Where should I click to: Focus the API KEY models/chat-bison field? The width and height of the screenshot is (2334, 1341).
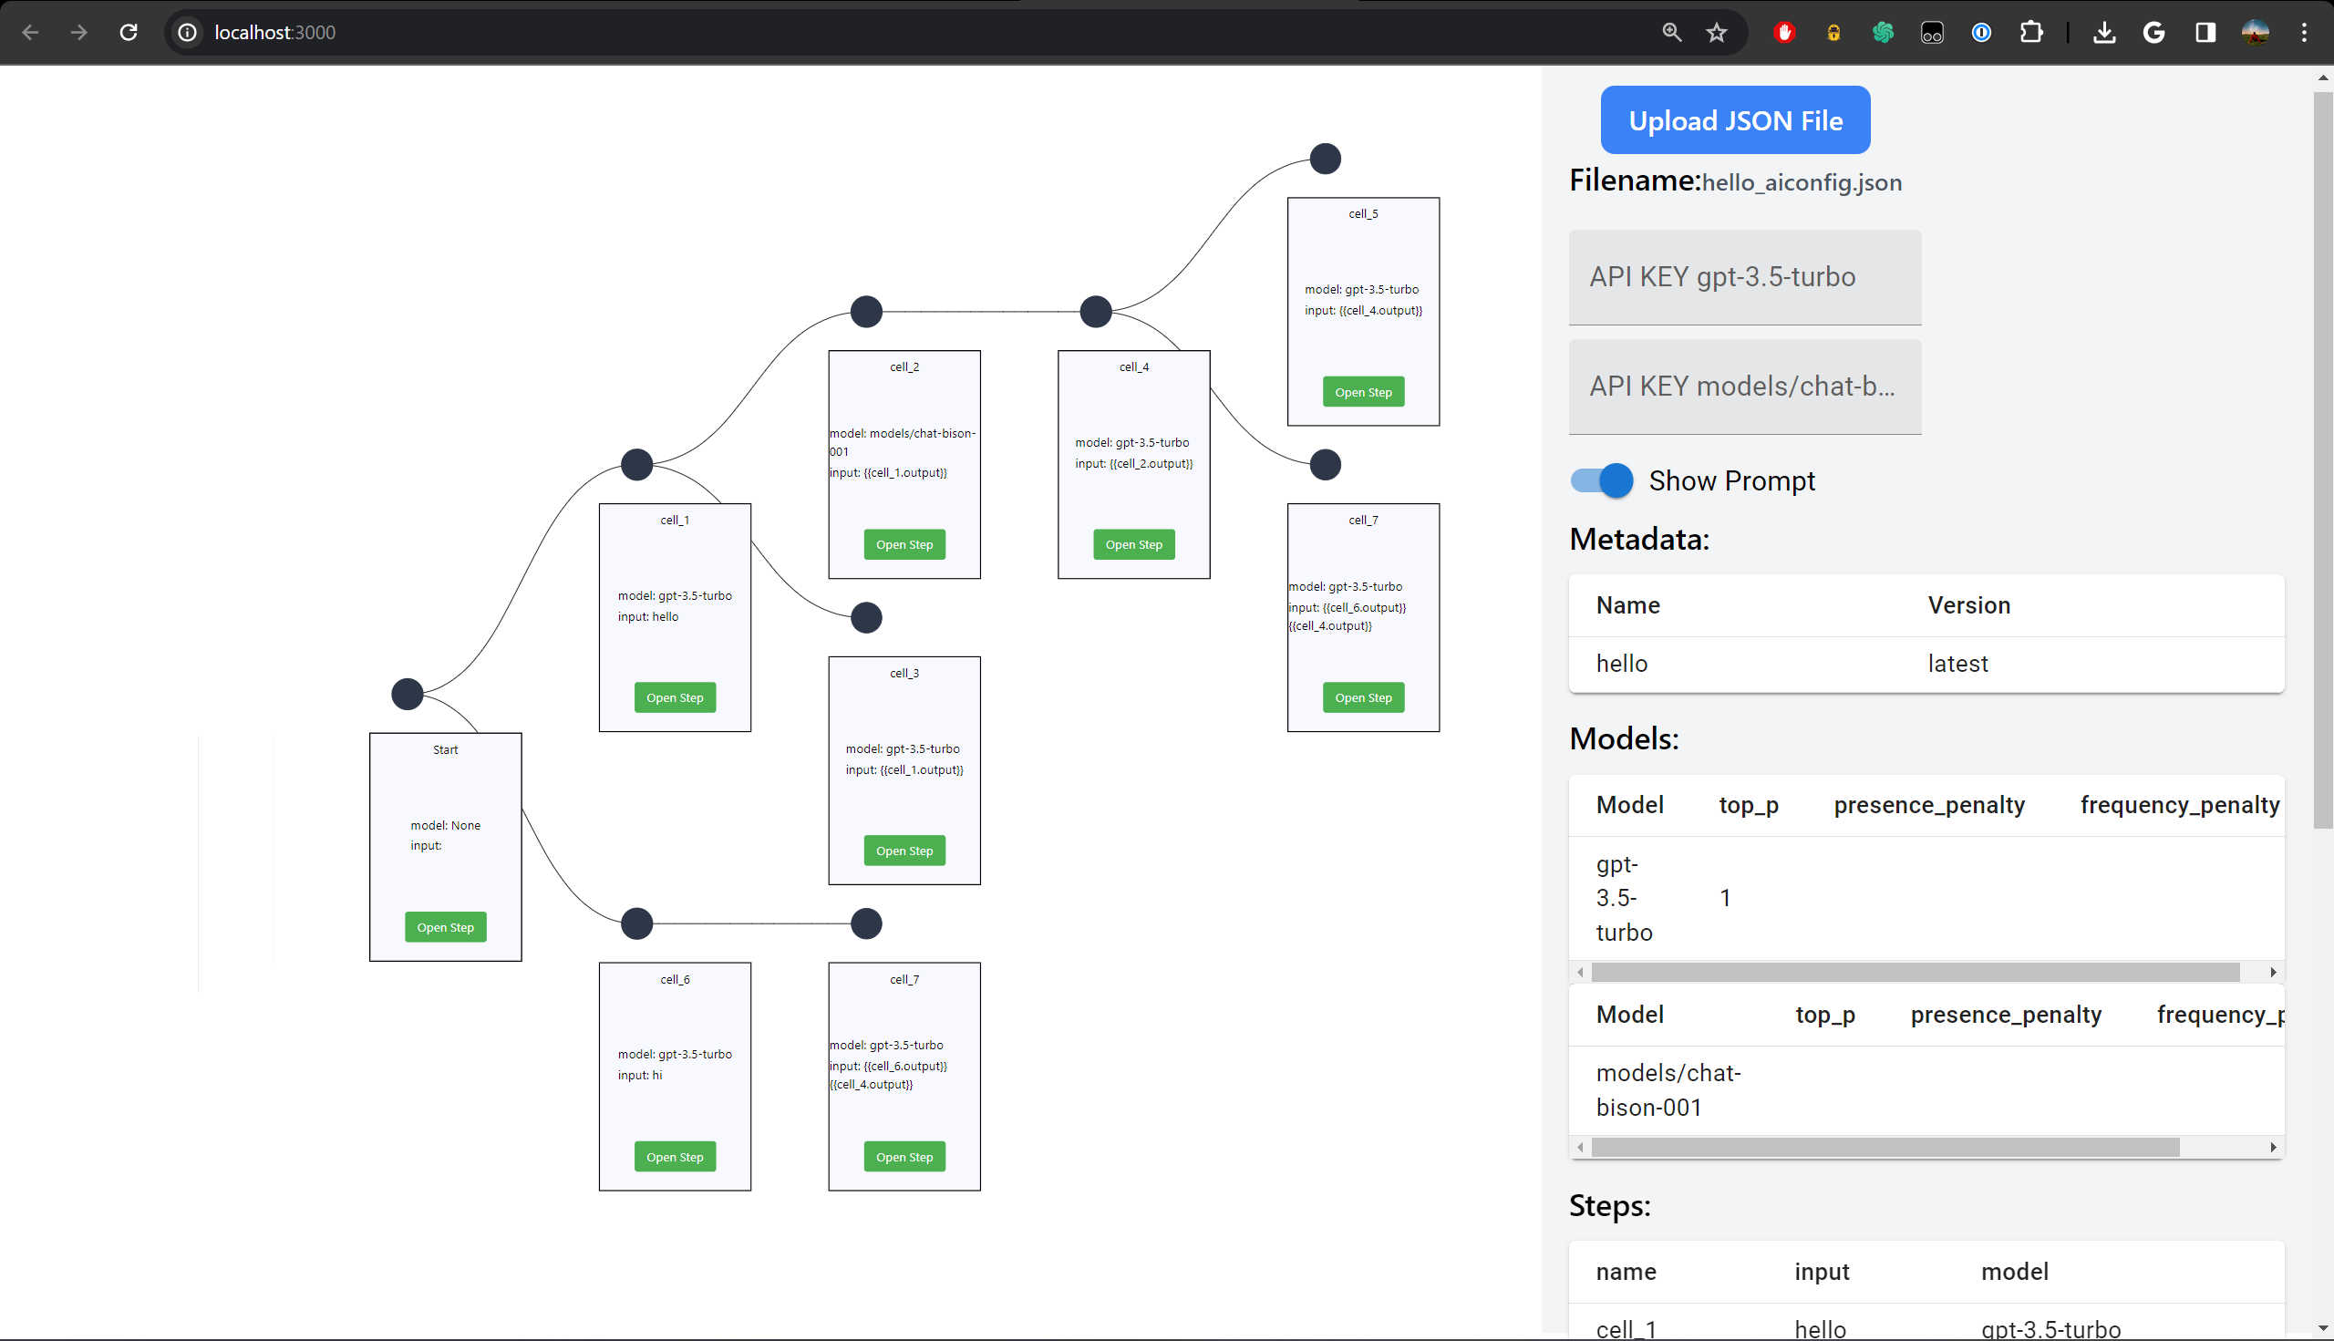tap(1744, 386)
